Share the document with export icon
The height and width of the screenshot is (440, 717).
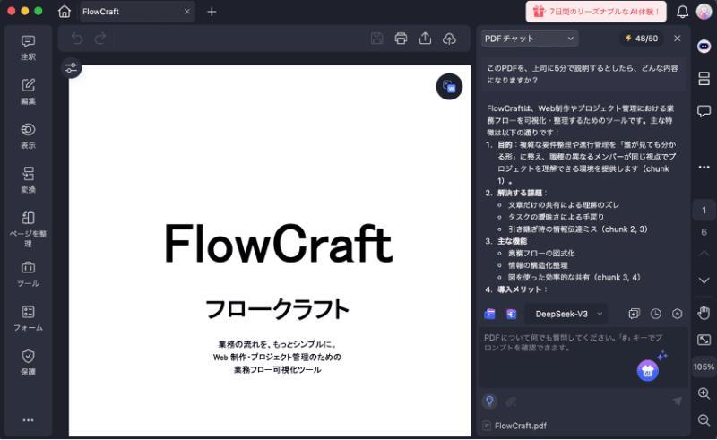[425, 39]
